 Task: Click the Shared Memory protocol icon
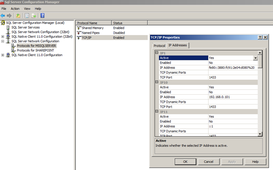click(x=79, y=28)
